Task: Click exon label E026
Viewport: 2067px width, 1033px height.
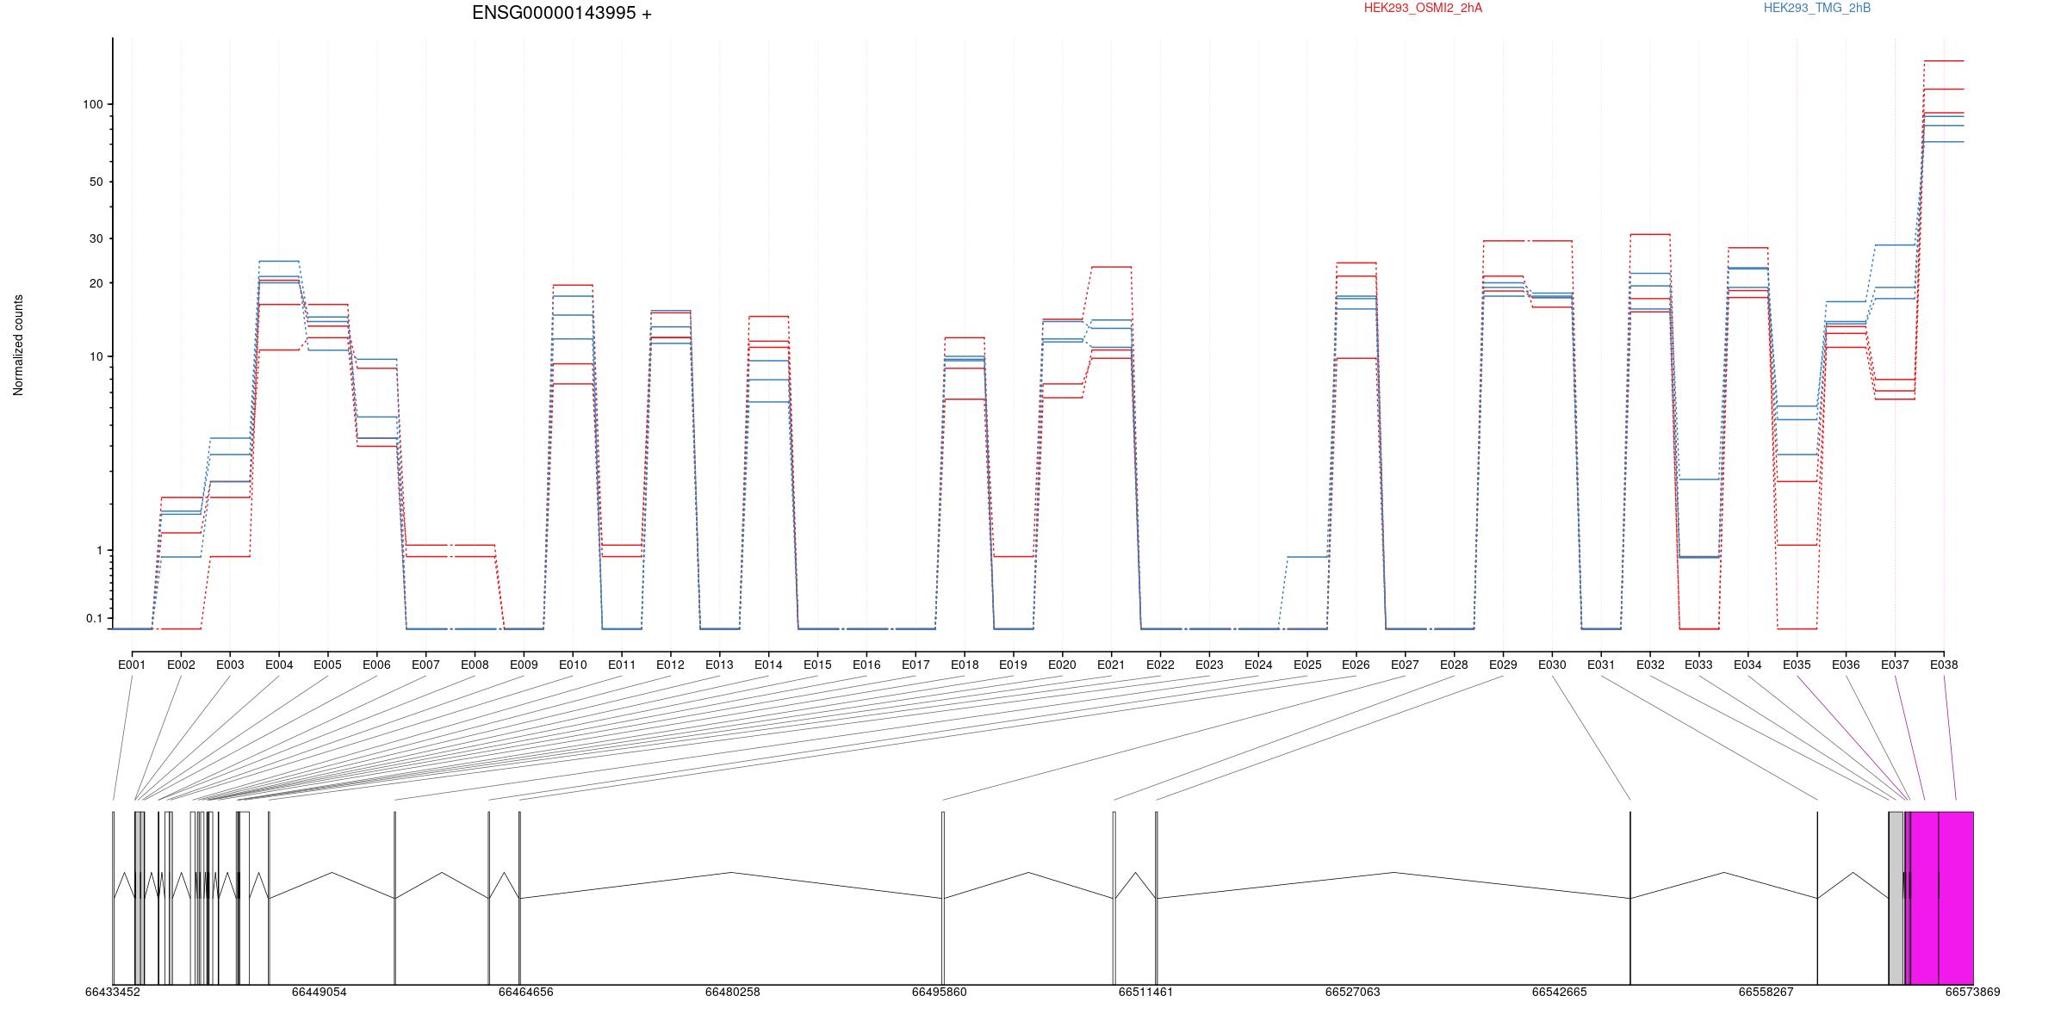Action: click(1356, 665)
